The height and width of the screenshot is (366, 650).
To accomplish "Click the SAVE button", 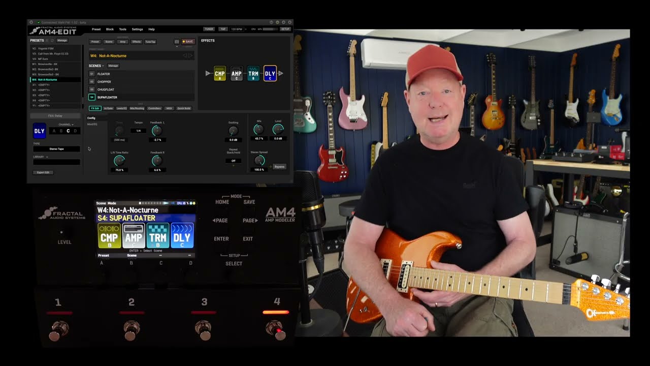I will (188, 42).
